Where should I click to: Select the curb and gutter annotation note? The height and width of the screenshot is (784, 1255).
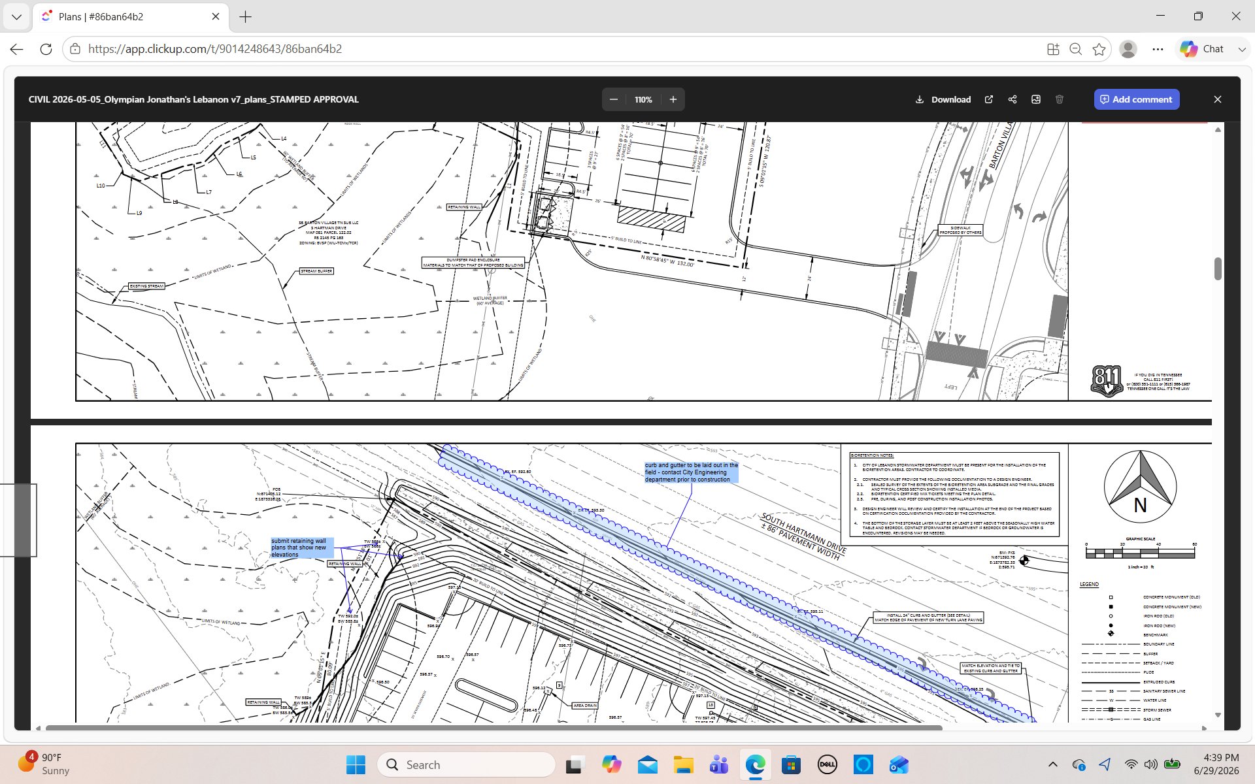691,472
